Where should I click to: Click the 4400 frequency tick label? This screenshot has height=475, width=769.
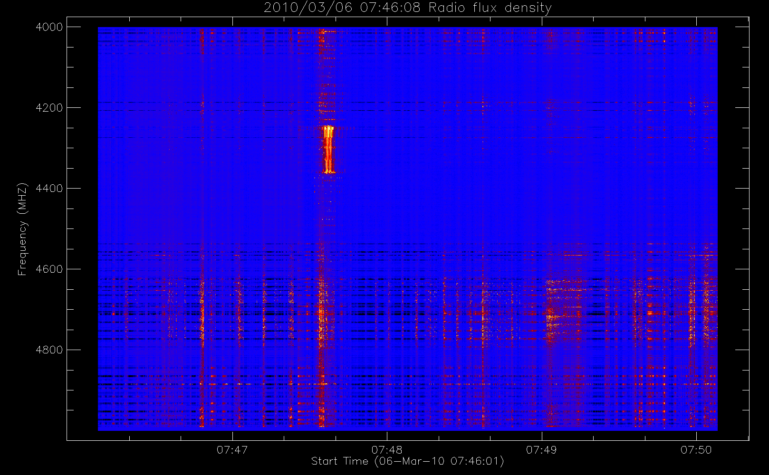pos(49,189)
